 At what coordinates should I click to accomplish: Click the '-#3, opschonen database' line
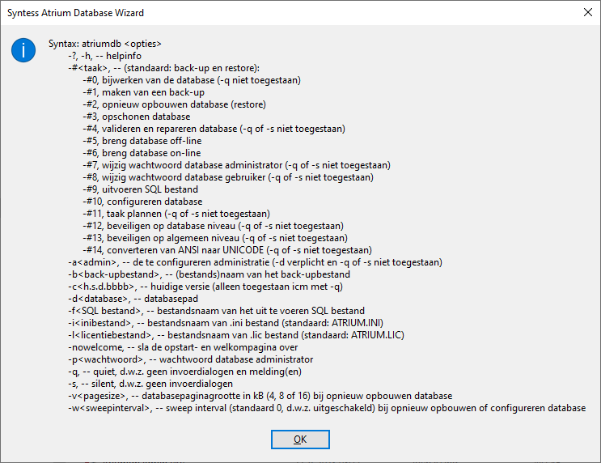point(136,117)
